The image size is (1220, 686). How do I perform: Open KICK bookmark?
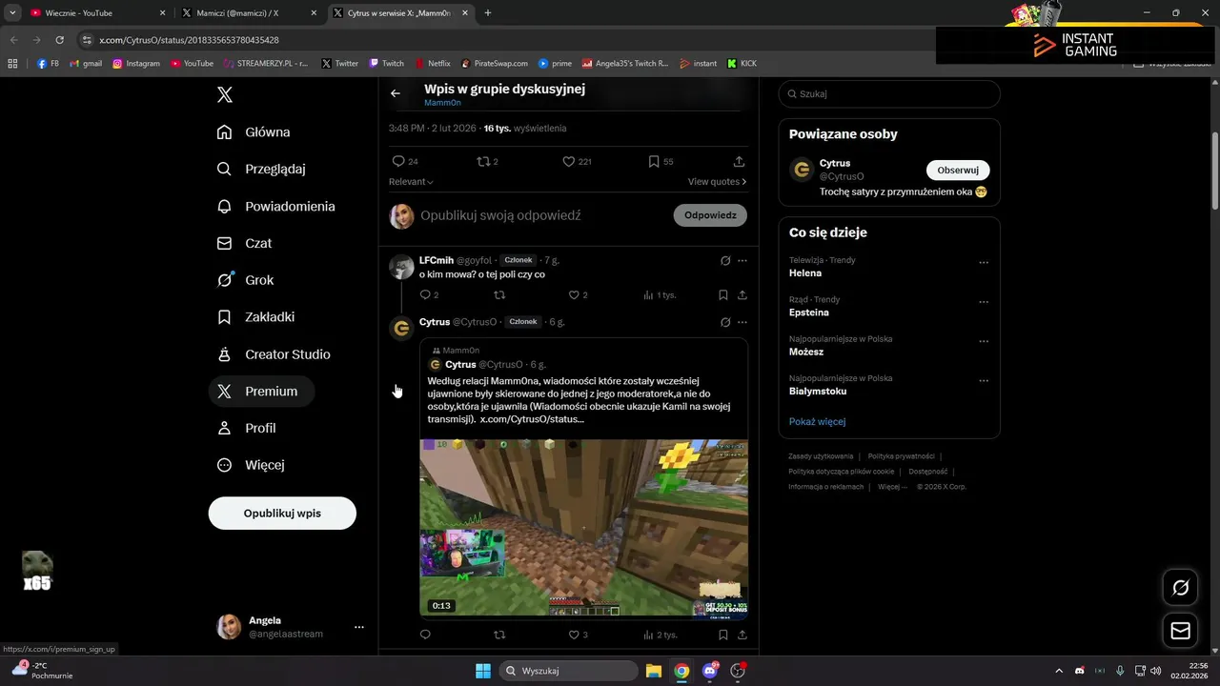(x=742, y=64)
